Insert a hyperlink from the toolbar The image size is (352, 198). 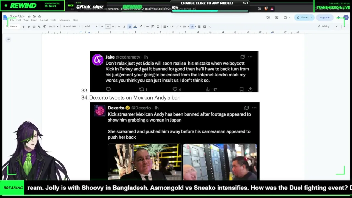(x=147, y=27)
